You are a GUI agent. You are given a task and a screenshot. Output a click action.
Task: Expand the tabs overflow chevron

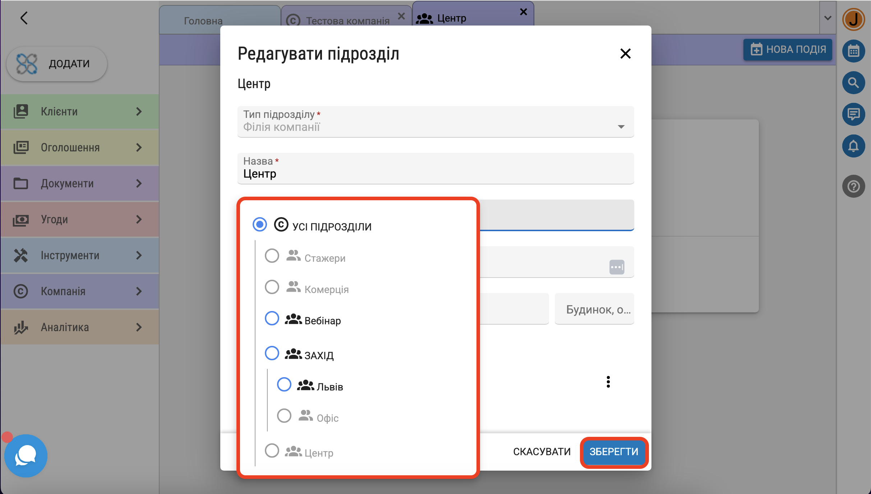click(828, 18)
